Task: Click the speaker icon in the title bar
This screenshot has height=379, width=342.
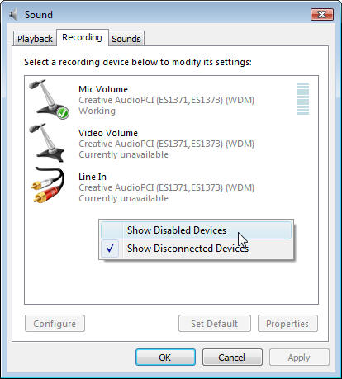Action: pos(13,14)
